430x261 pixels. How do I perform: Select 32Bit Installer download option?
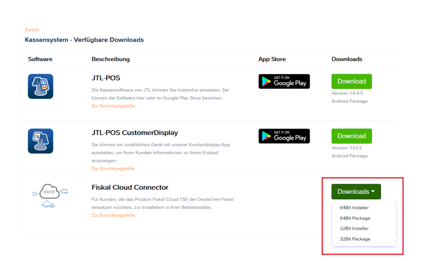[x=355, y=228]
